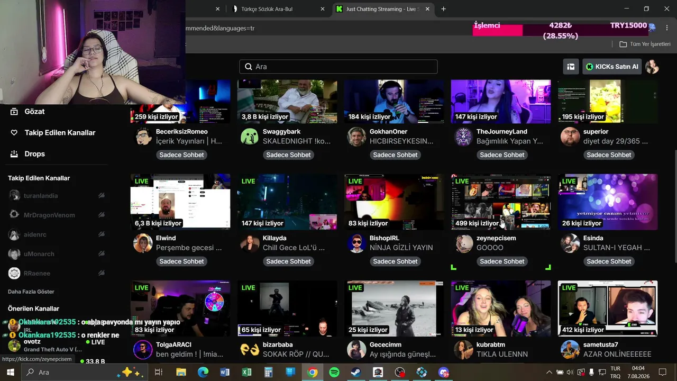Open the Drops icon in sidebar
This screenshot has height=381, width=677.
14,154
